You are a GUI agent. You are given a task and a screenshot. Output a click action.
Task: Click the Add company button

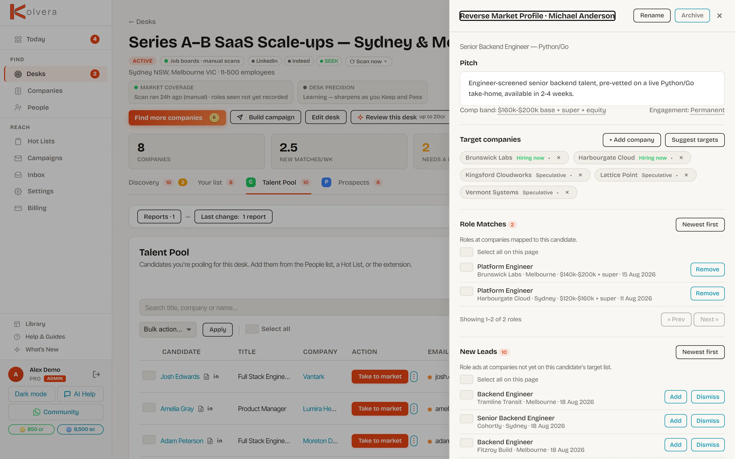[632, 140]
